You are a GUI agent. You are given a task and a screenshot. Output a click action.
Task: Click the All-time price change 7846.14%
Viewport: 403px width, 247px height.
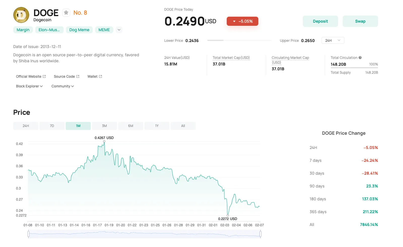(369, 225)
